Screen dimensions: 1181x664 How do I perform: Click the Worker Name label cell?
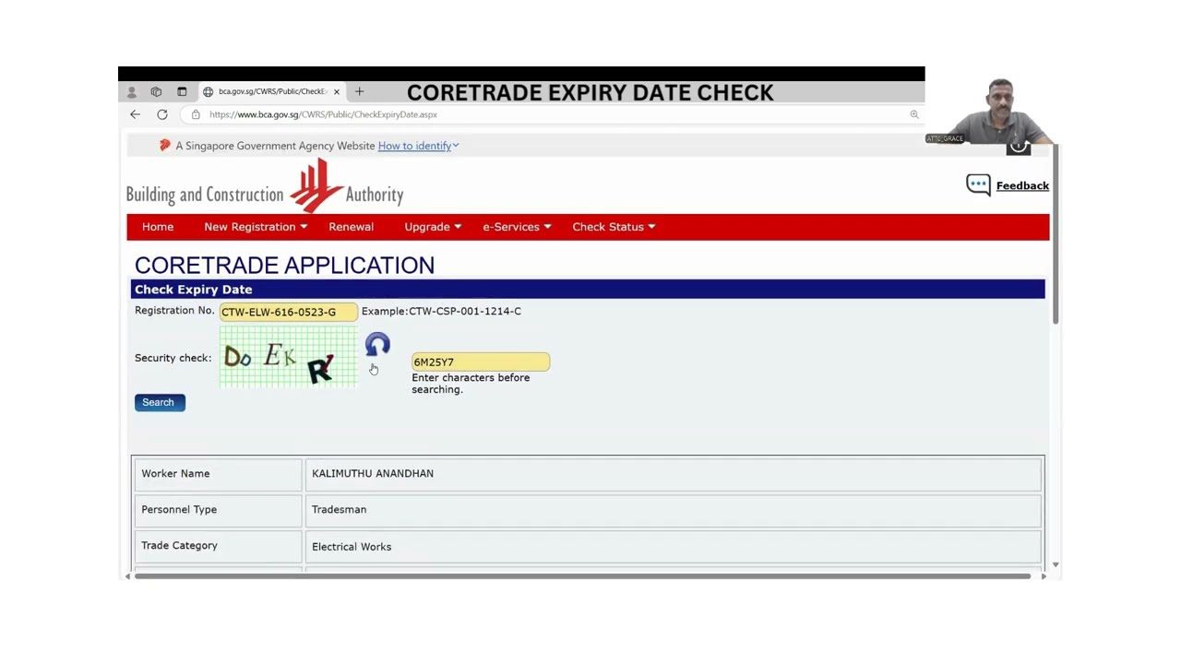click(x=218, y=473)
